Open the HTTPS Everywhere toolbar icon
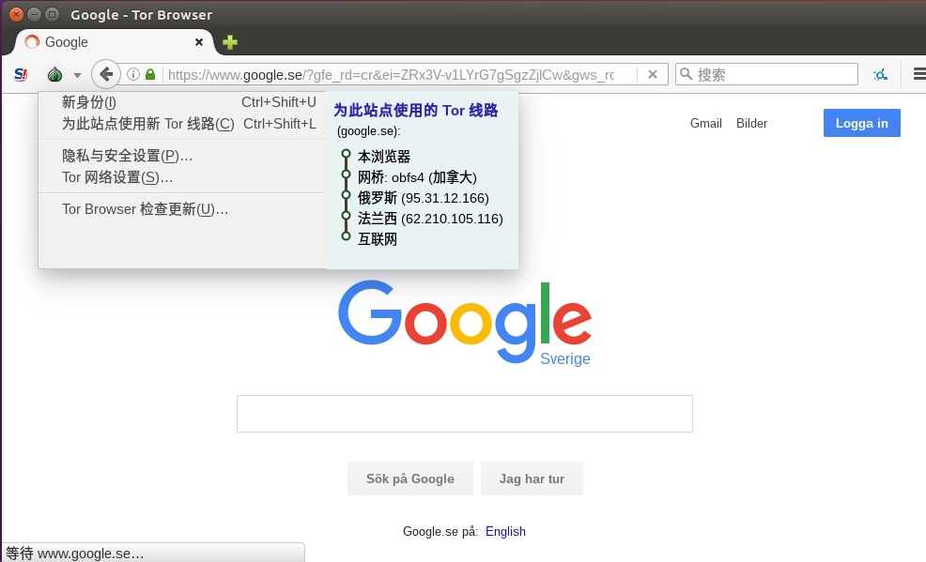Screen dimensions: 926x562 [x=881, y=75]
